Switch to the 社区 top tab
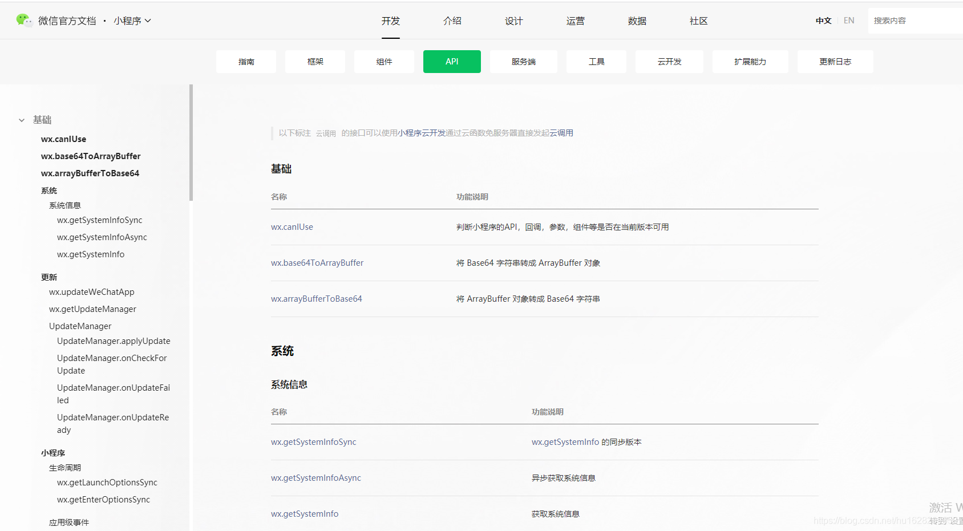The width and height of the screenshot is (963, 531). click(x=699, y=21)
